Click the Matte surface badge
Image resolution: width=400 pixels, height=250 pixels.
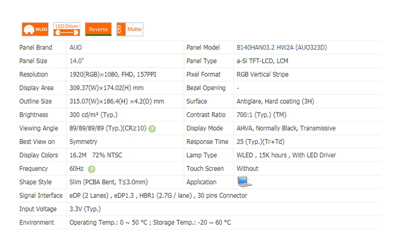pos(130,29)
